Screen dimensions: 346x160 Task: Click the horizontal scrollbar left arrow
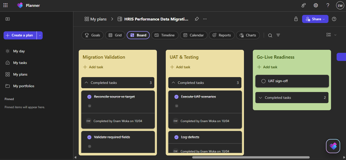75,157
